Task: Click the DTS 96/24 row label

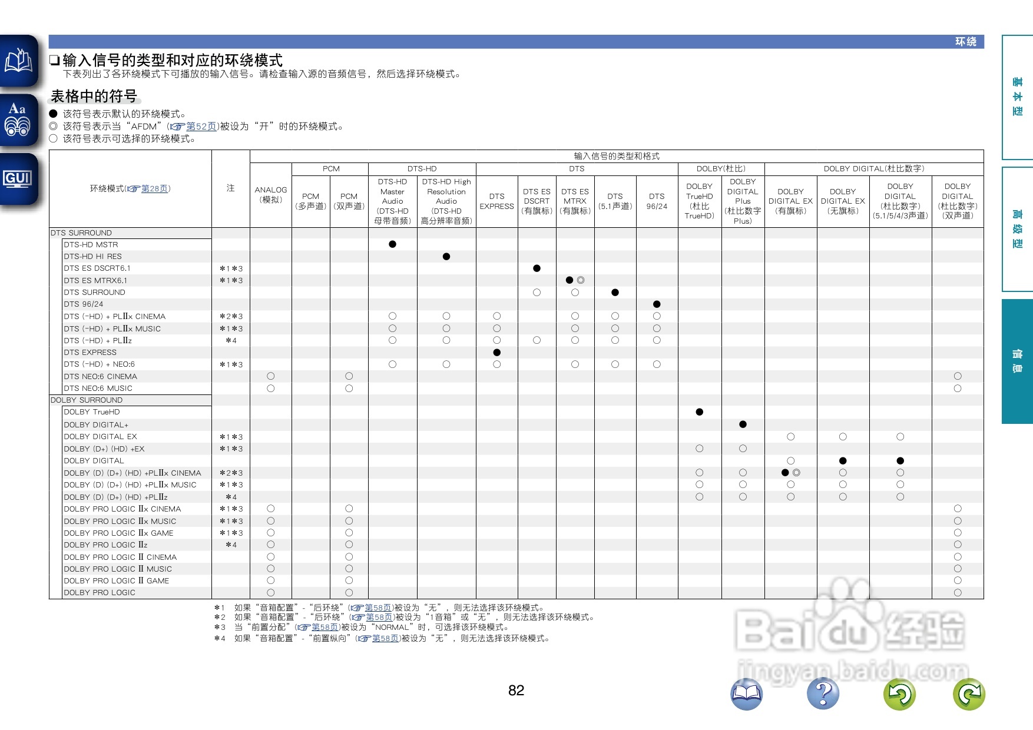Action: click(x=83, y=304)
